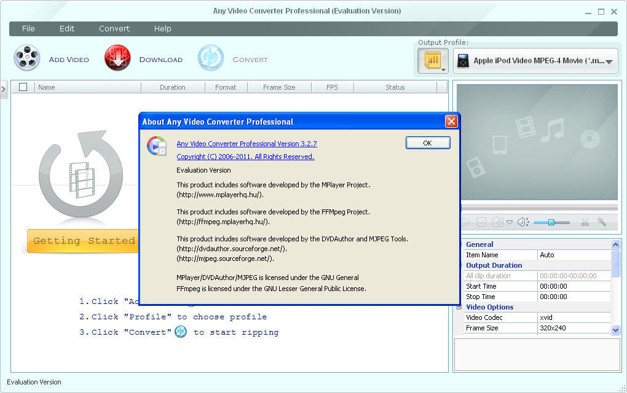The width and height of the screenshot is (627, 393).
Task: Click the About dialog application icon
Action: [157, 146]
